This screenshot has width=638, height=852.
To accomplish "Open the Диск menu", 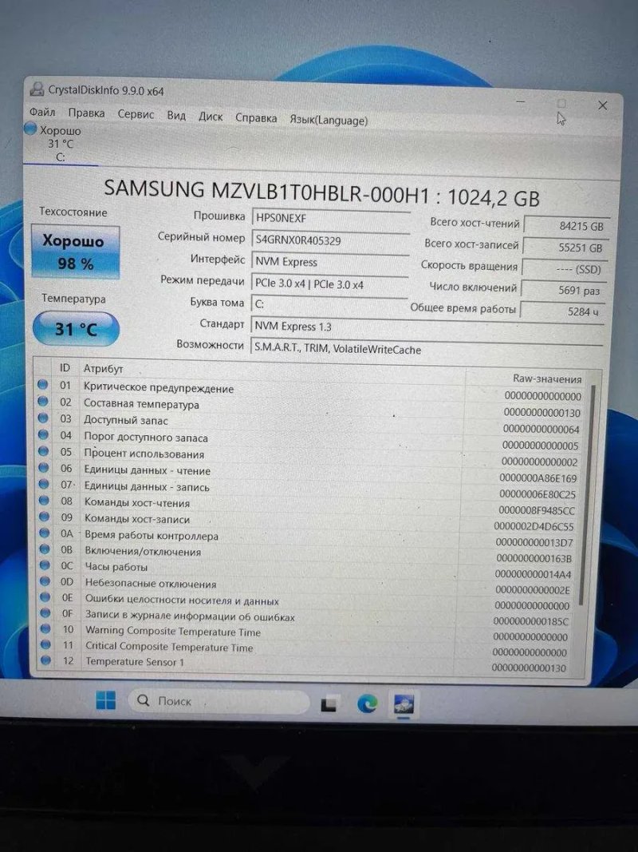I will tap(211, 117).
